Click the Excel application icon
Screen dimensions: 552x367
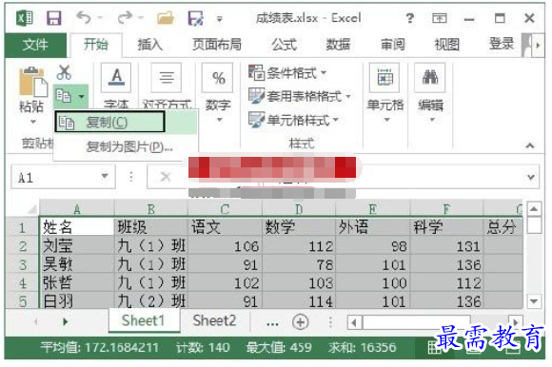click(x=25, y=18)
